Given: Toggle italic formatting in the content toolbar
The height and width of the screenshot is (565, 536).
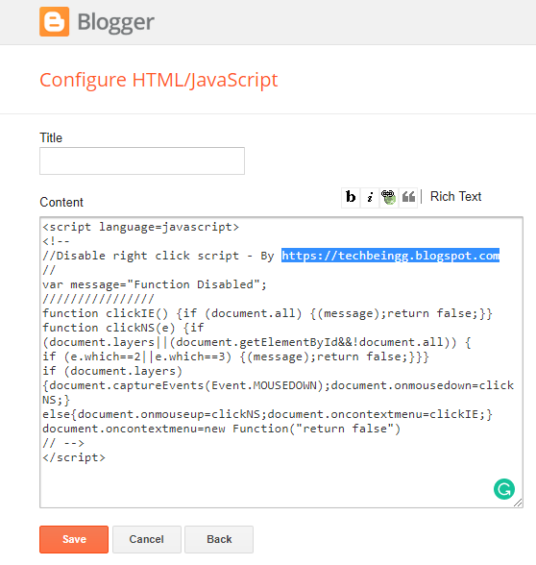Looking at the screenshot, I should [370, 197].
